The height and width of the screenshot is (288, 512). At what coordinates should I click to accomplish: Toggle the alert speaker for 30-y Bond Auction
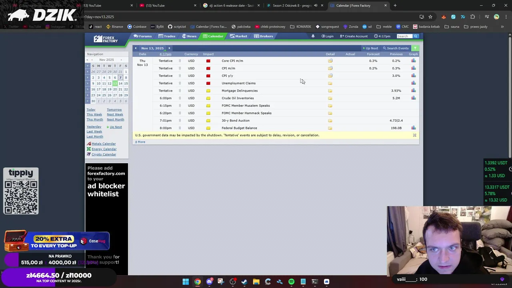(x=180, y=120)
